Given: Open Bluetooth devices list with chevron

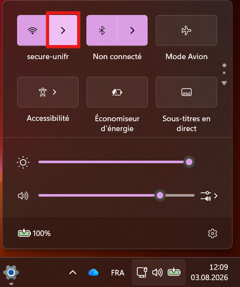Looking at the screenshot, I should (132, 30).
